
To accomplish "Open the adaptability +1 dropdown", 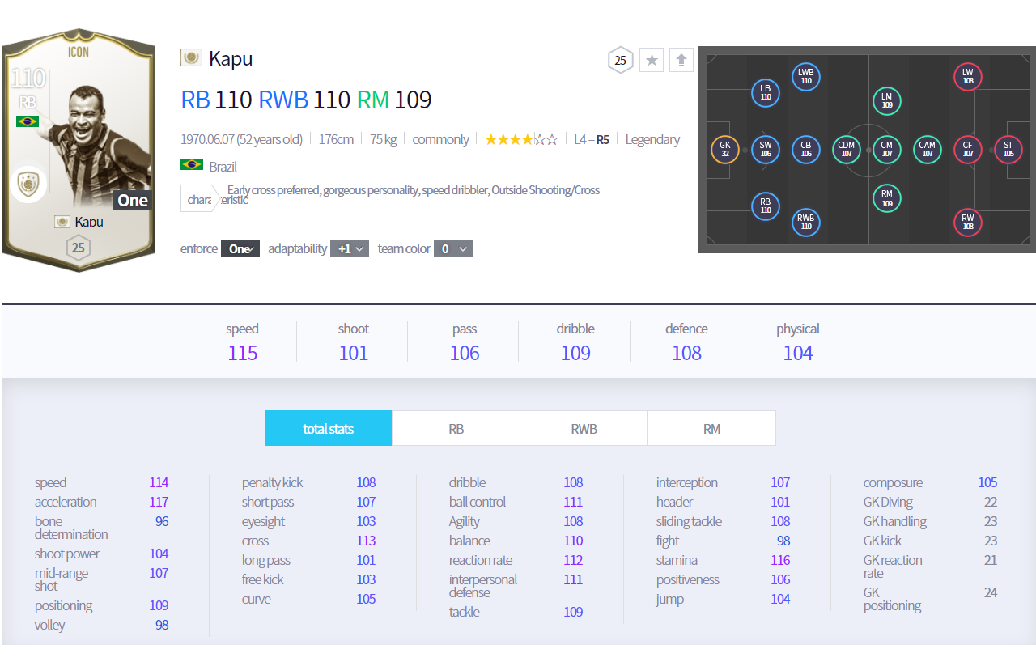I will [350, 249].
